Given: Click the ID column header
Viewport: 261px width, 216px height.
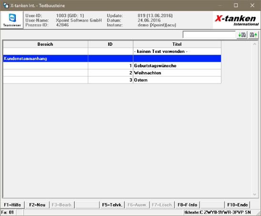Looking at the screenshot, I should pos(110,44).
